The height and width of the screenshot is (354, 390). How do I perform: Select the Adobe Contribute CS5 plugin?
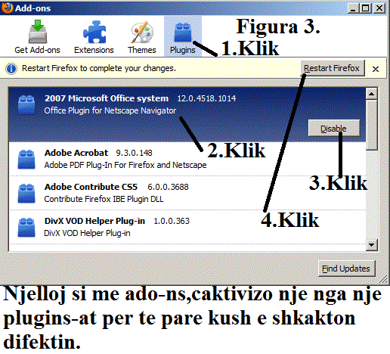pyautogui.click(x=187, y=193)
